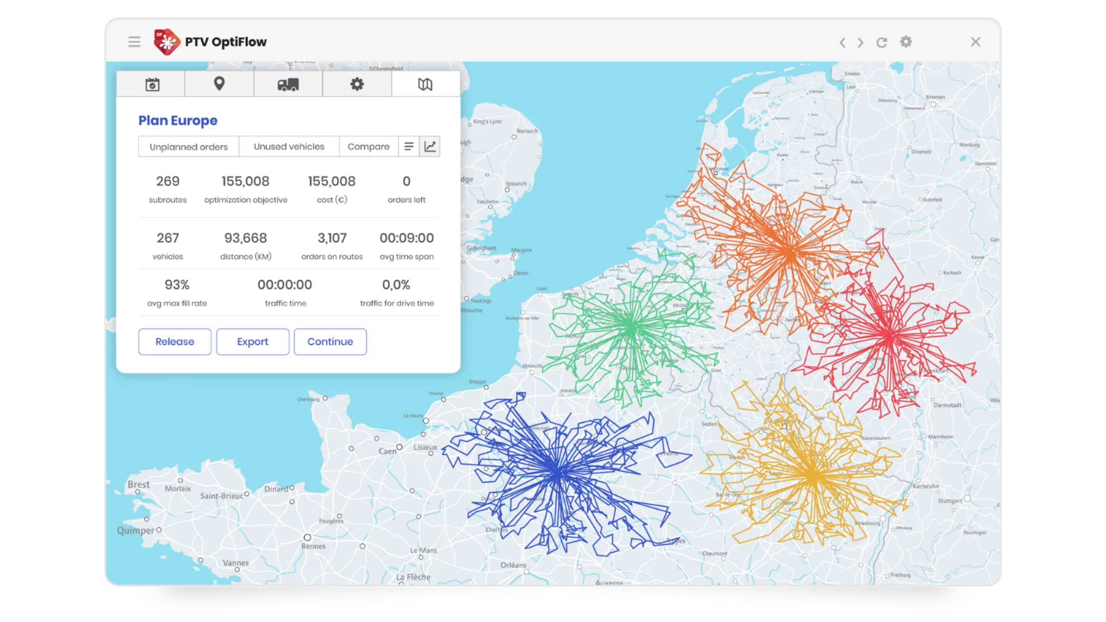Click the red route cluster hub
Screen dimensions: 1106x622
click(x=889, y=335)
